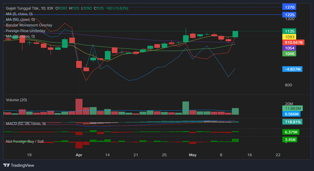Click the yellow 1093 price label
The height and width of the screenshot is (171, 314).
[289, 37]
